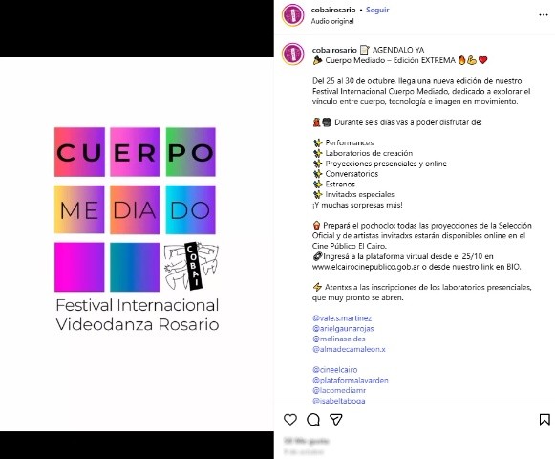555x459 pixels.
Task: Open the @isabeltaboga mention
Action: 339,401
